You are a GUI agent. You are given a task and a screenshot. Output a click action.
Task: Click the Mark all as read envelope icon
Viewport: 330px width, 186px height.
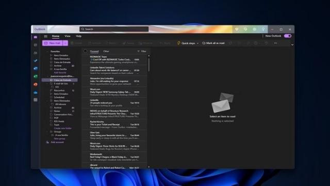pyautogui.click(x=204, y=43)
